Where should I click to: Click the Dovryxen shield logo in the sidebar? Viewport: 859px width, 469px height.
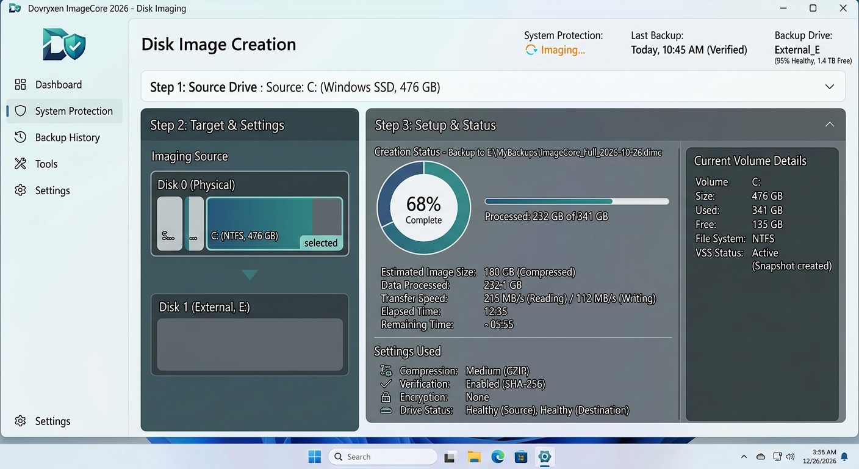click(x=64, y=45)
